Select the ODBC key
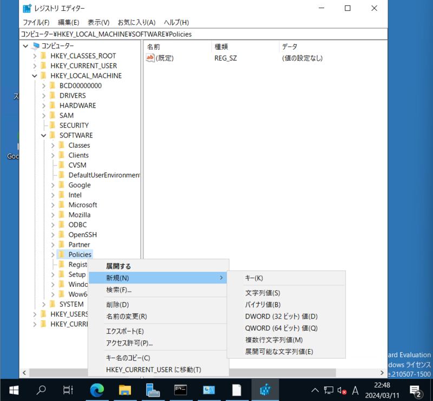 (77, 225)
